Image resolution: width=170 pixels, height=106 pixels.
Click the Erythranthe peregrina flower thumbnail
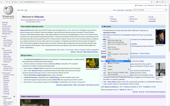tap(92, 63)
